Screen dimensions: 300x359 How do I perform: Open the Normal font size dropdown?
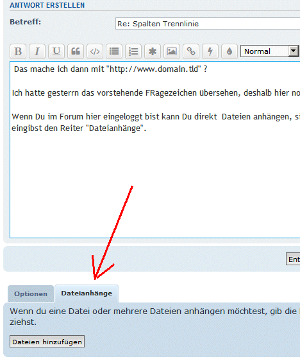[x=270, y=51]
